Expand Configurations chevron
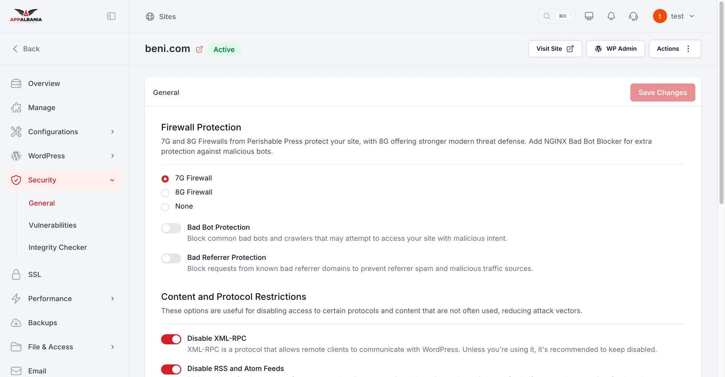Screen dimensions: 725x377 (112, 132)
